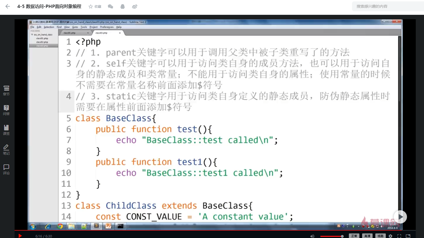Viewport: 424px width, 238px height.
Task: Open the Tools menu
Action: pyautogui.click(x=84, y=27)
